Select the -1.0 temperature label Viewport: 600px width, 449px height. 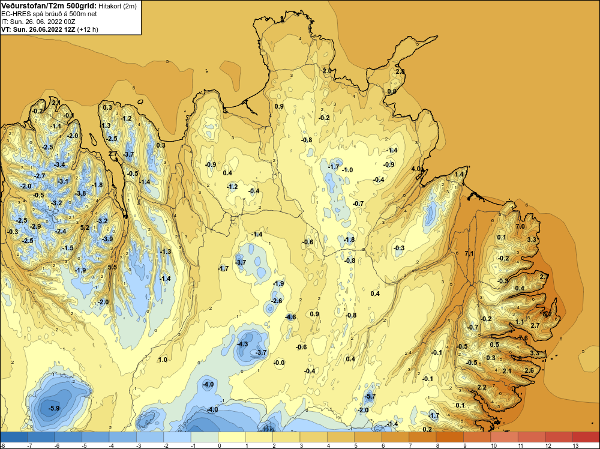click(x=347, y=170)
